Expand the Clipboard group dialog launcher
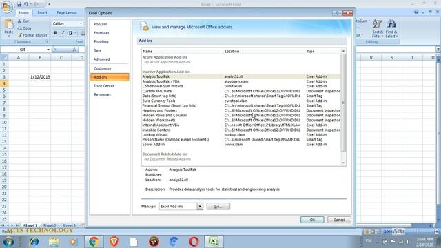Viewport: 441px width, 248px height. click(47, 41)
